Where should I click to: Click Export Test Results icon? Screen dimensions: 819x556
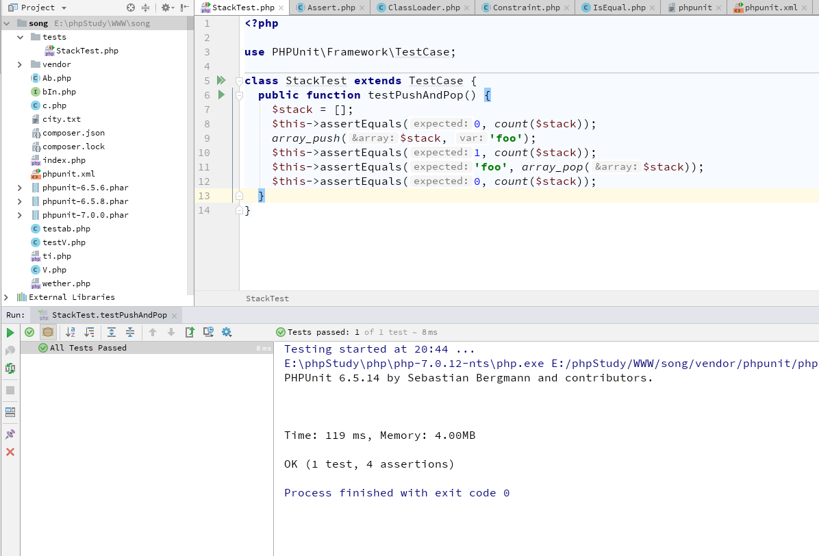click(190, 332)
